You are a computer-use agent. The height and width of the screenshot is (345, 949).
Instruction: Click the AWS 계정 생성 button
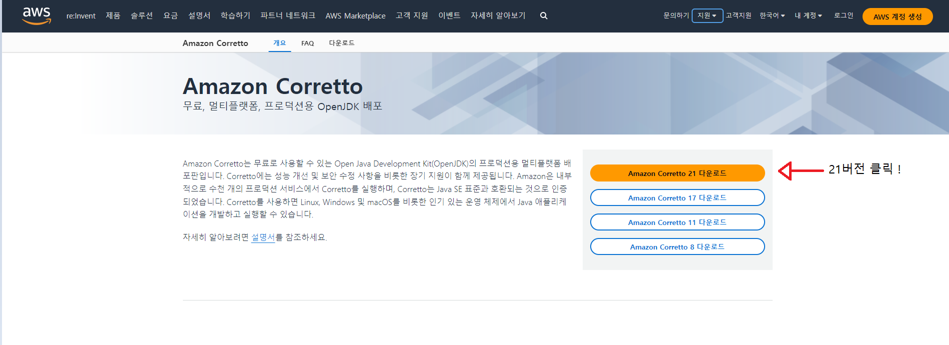tap(898, 16)
